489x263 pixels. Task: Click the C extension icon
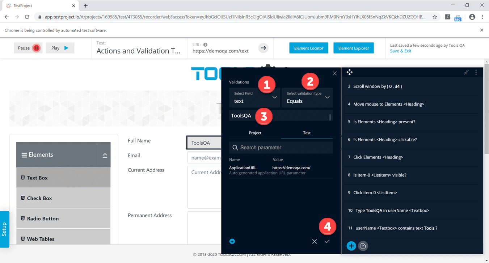pos(448,17)
